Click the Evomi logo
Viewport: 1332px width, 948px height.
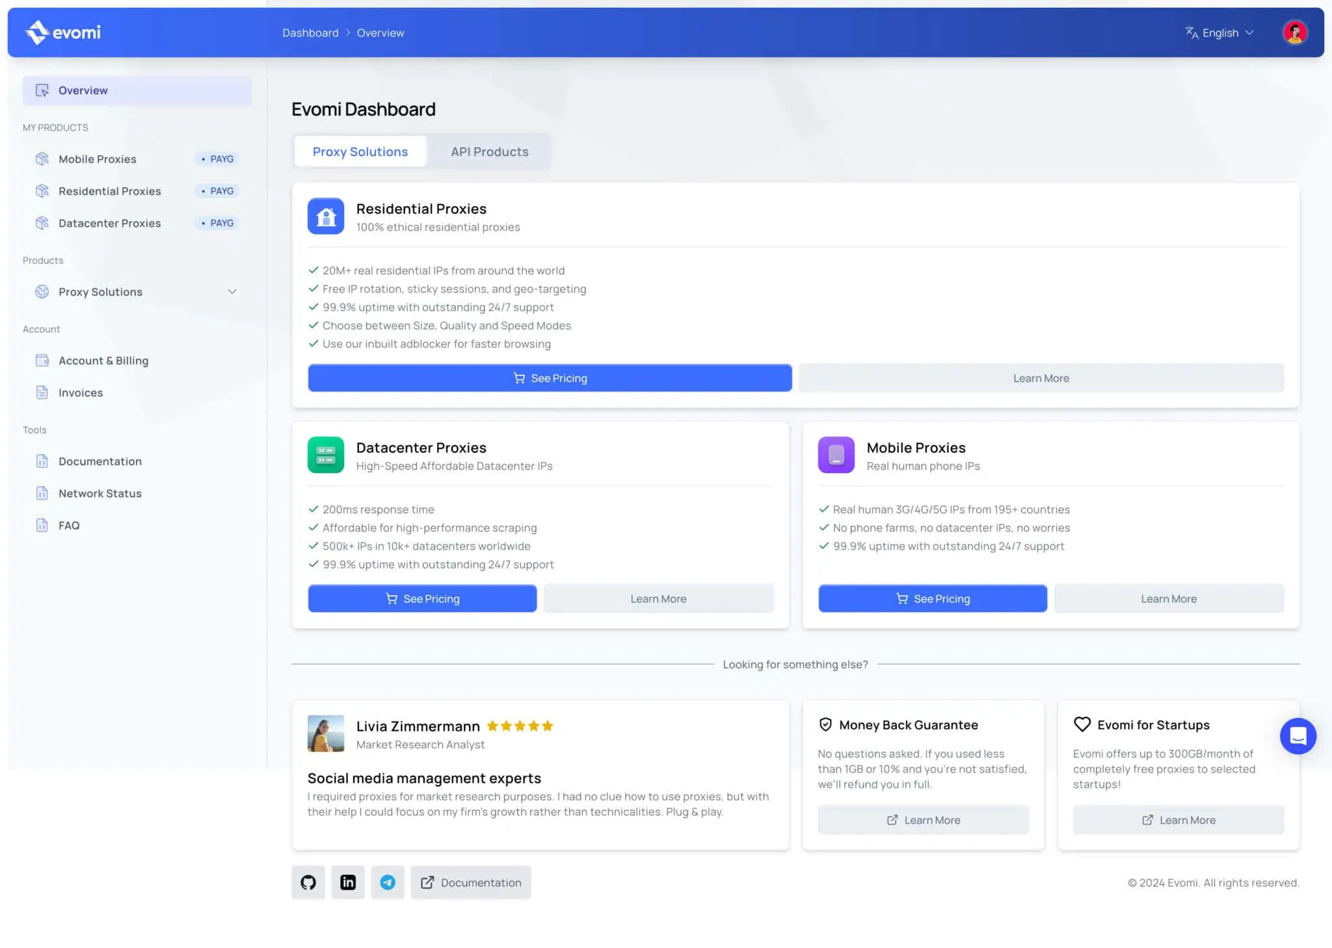coord(63,32)
